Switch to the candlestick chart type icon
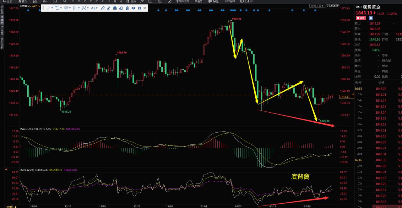This screenshot has width=402, height=208. (x=45, y=1)
